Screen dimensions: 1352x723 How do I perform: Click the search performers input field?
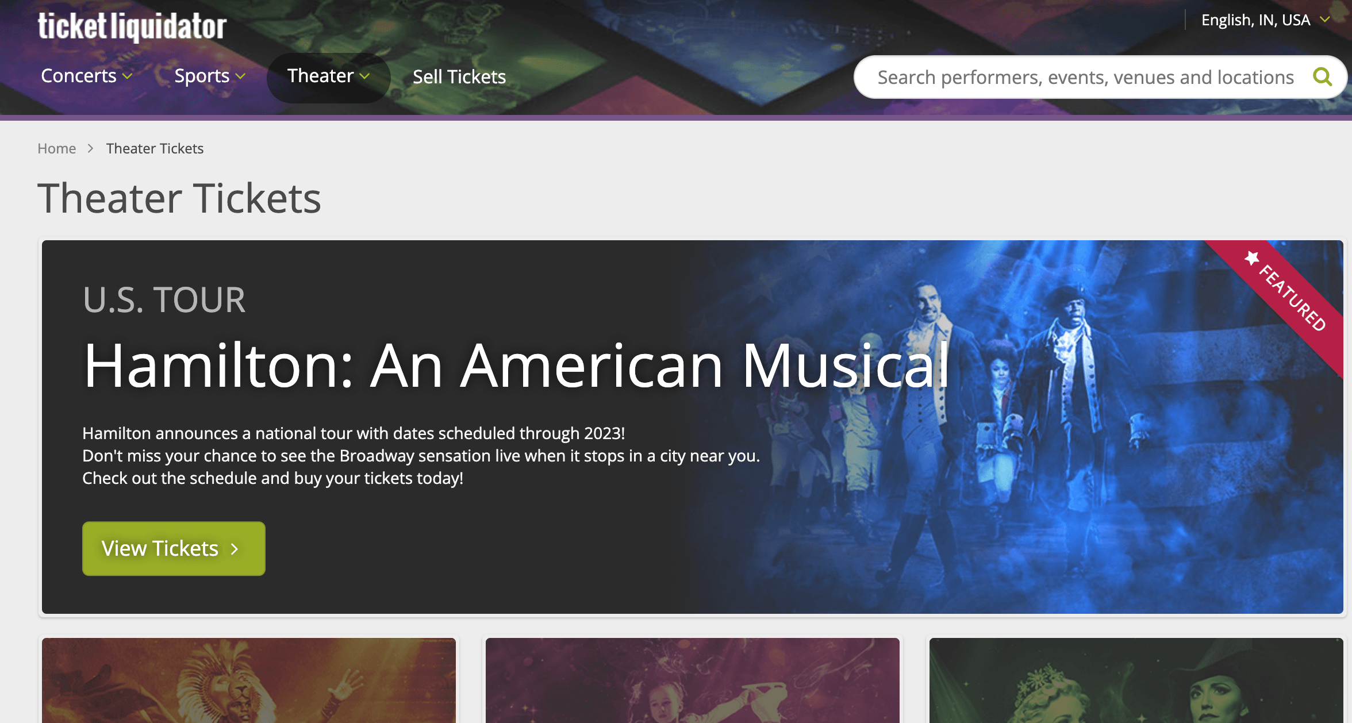coord(1086,77)
